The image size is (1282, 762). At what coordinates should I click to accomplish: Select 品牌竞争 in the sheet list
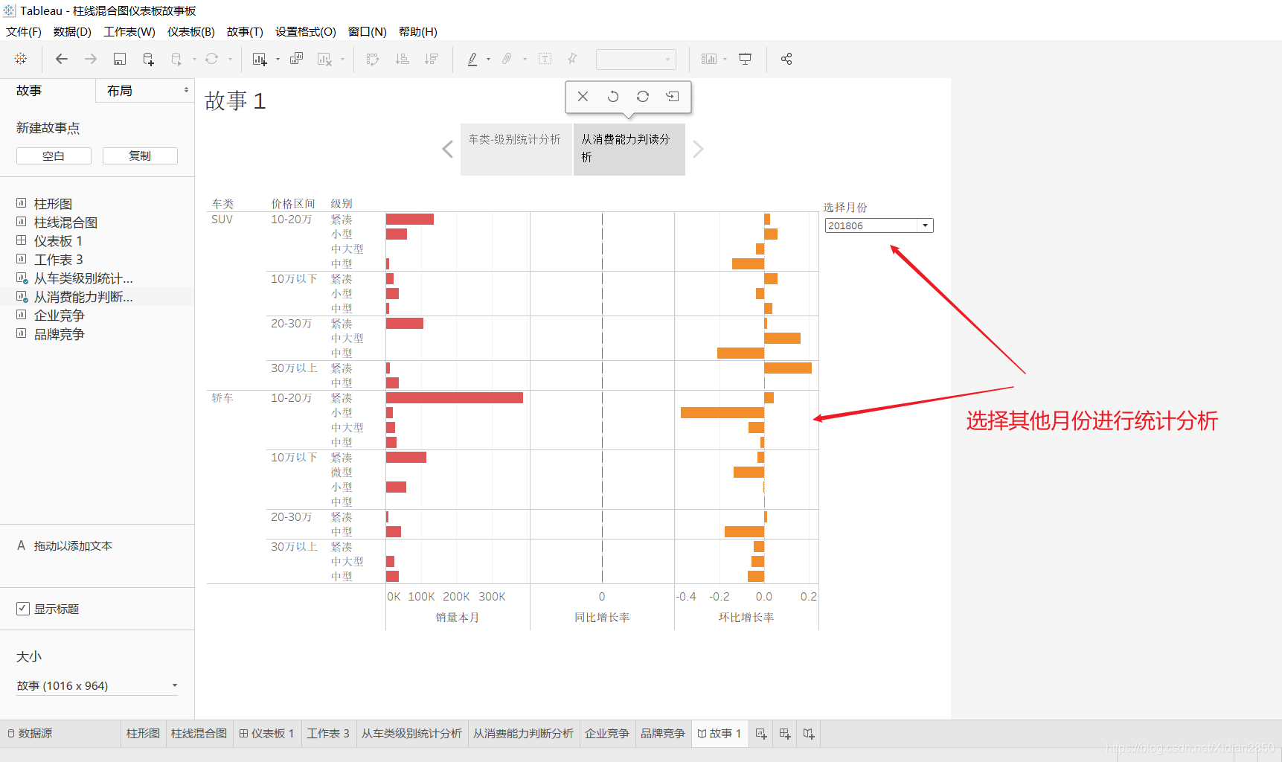[60, 334]
